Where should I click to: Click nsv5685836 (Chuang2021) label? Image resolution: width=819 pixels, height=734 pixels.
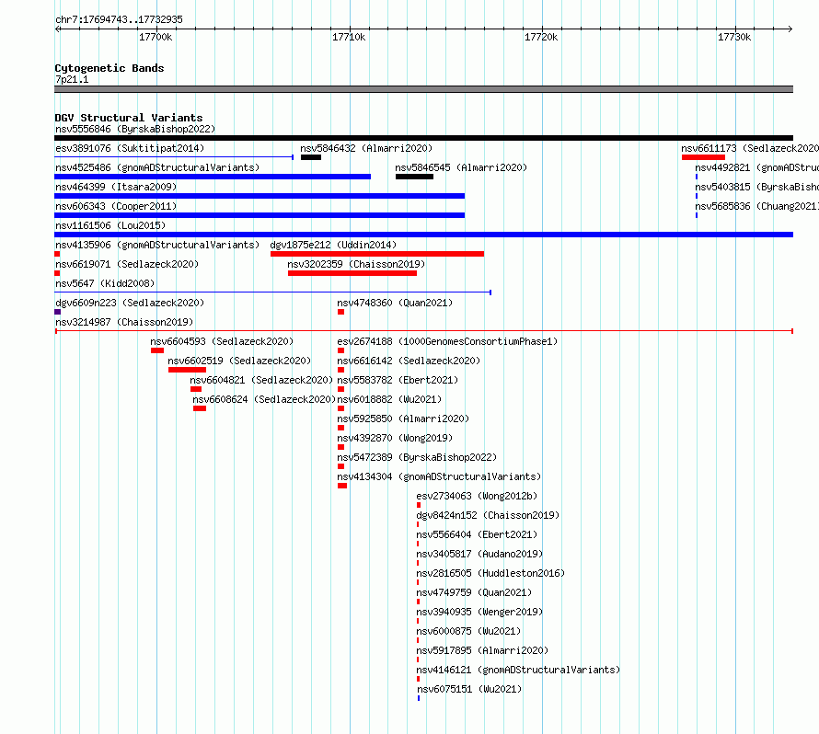point(756,206)
